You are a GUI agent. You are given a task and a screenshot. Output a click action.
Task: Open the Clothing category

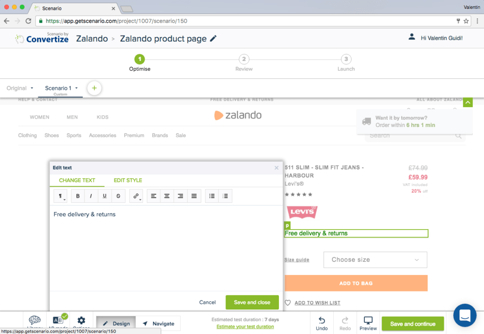(x=27, y=136)
